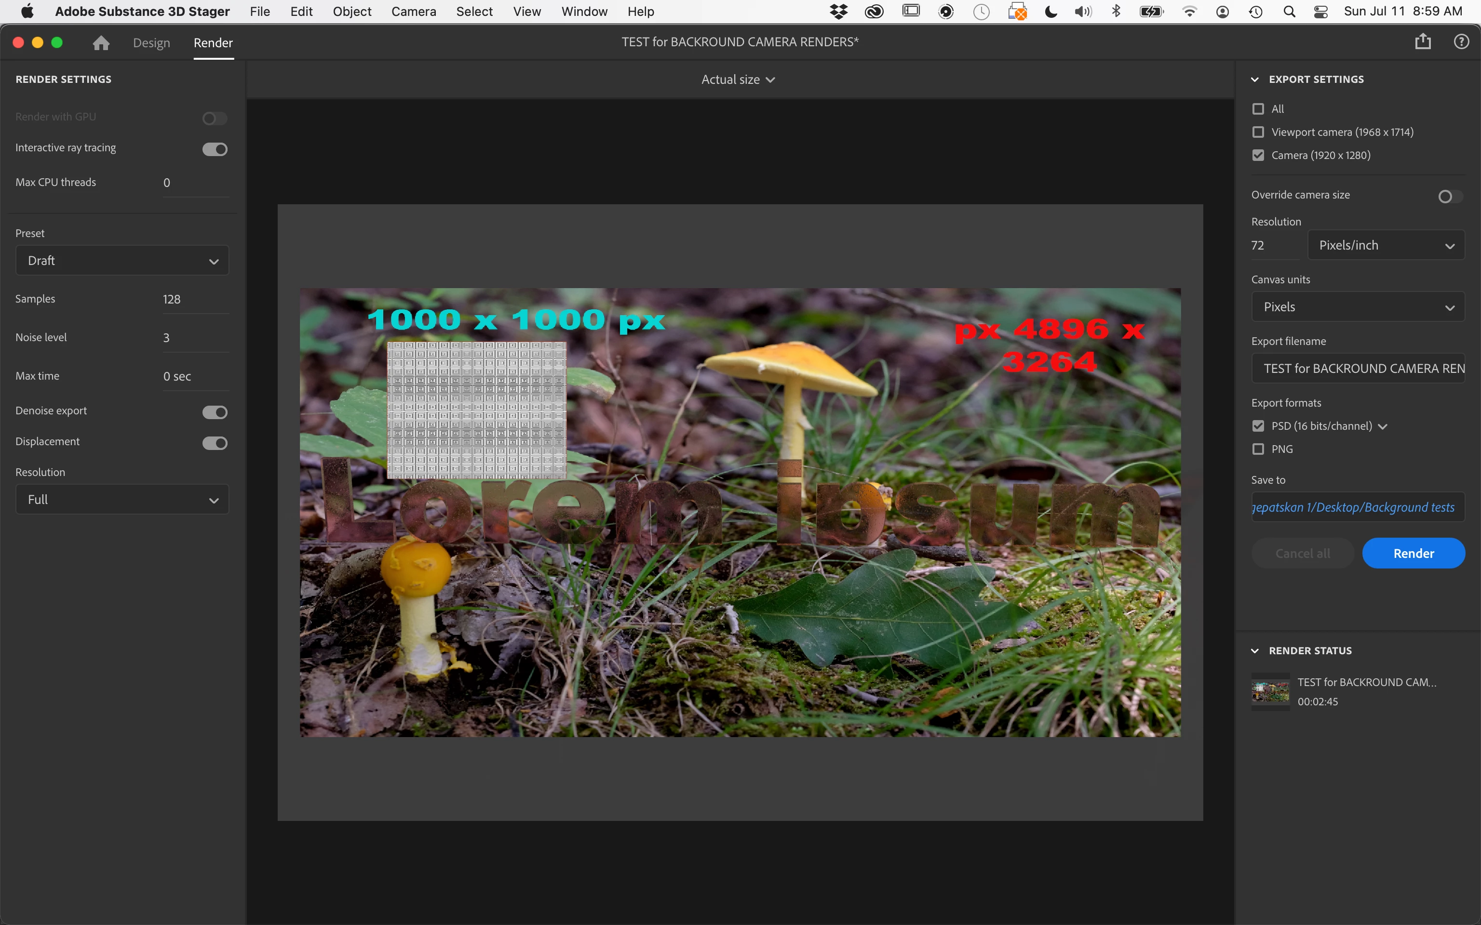Image resolution: width=1481 pixels, height=925 pixels.
Task: Click Spotlight search icon
Action: pos(1289,12)
